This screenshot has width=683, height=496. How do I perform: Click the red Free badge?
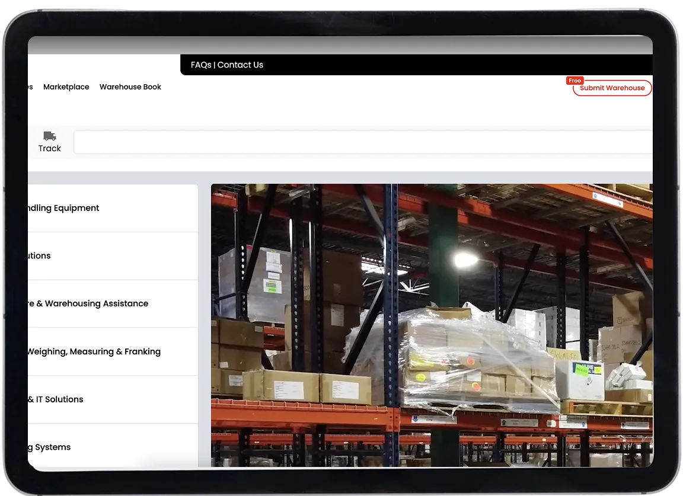575,81
